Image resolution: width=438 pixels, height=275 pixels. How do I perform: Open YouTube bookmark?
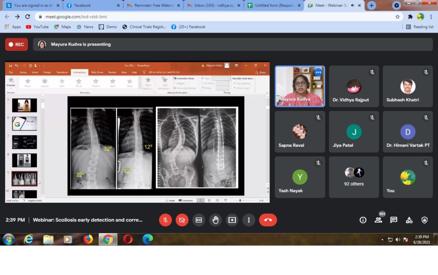click(x=38, y=27)
